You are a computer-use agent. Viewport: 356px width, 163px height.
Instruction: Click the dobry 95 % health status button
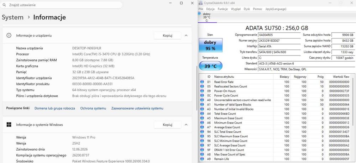[210, 45]
